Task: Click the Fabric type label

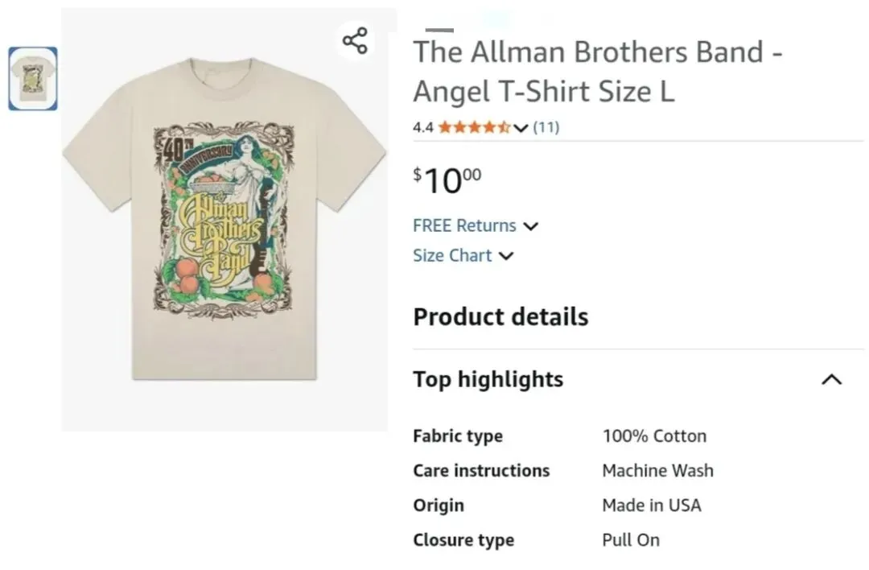Action: click(x=458, y=436)
